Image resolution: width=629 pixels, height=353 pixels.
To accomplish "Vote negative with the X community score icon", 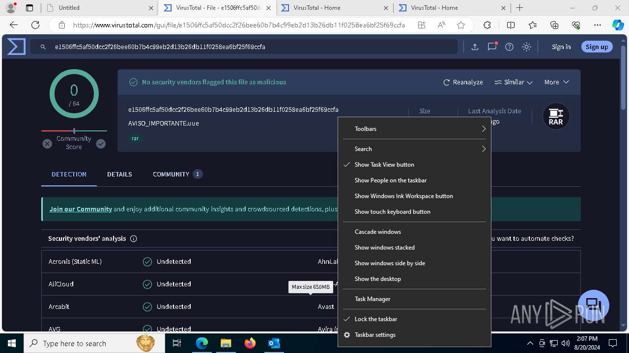I will 47,144.
